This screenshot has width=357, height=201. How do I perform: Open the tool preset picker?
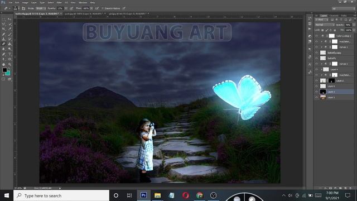[7, 8]
